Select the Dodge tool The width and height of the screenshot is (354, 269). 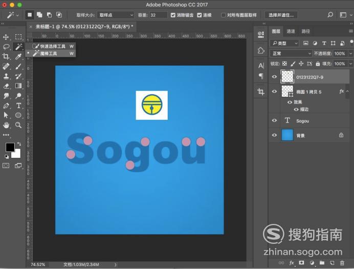pyautogui.click(x=18, y=96)
